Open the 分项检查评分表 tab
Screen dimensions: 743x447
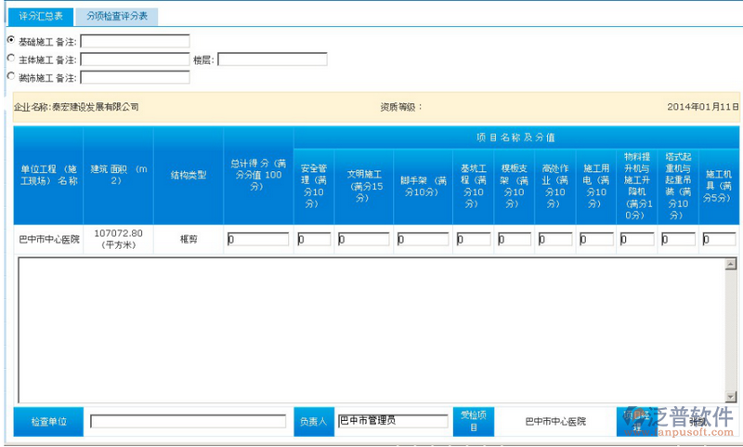pos(117,16)
